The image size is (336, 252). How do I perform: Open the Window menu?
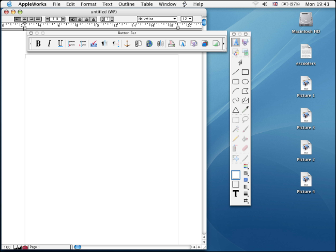click(x=167, y=4)
